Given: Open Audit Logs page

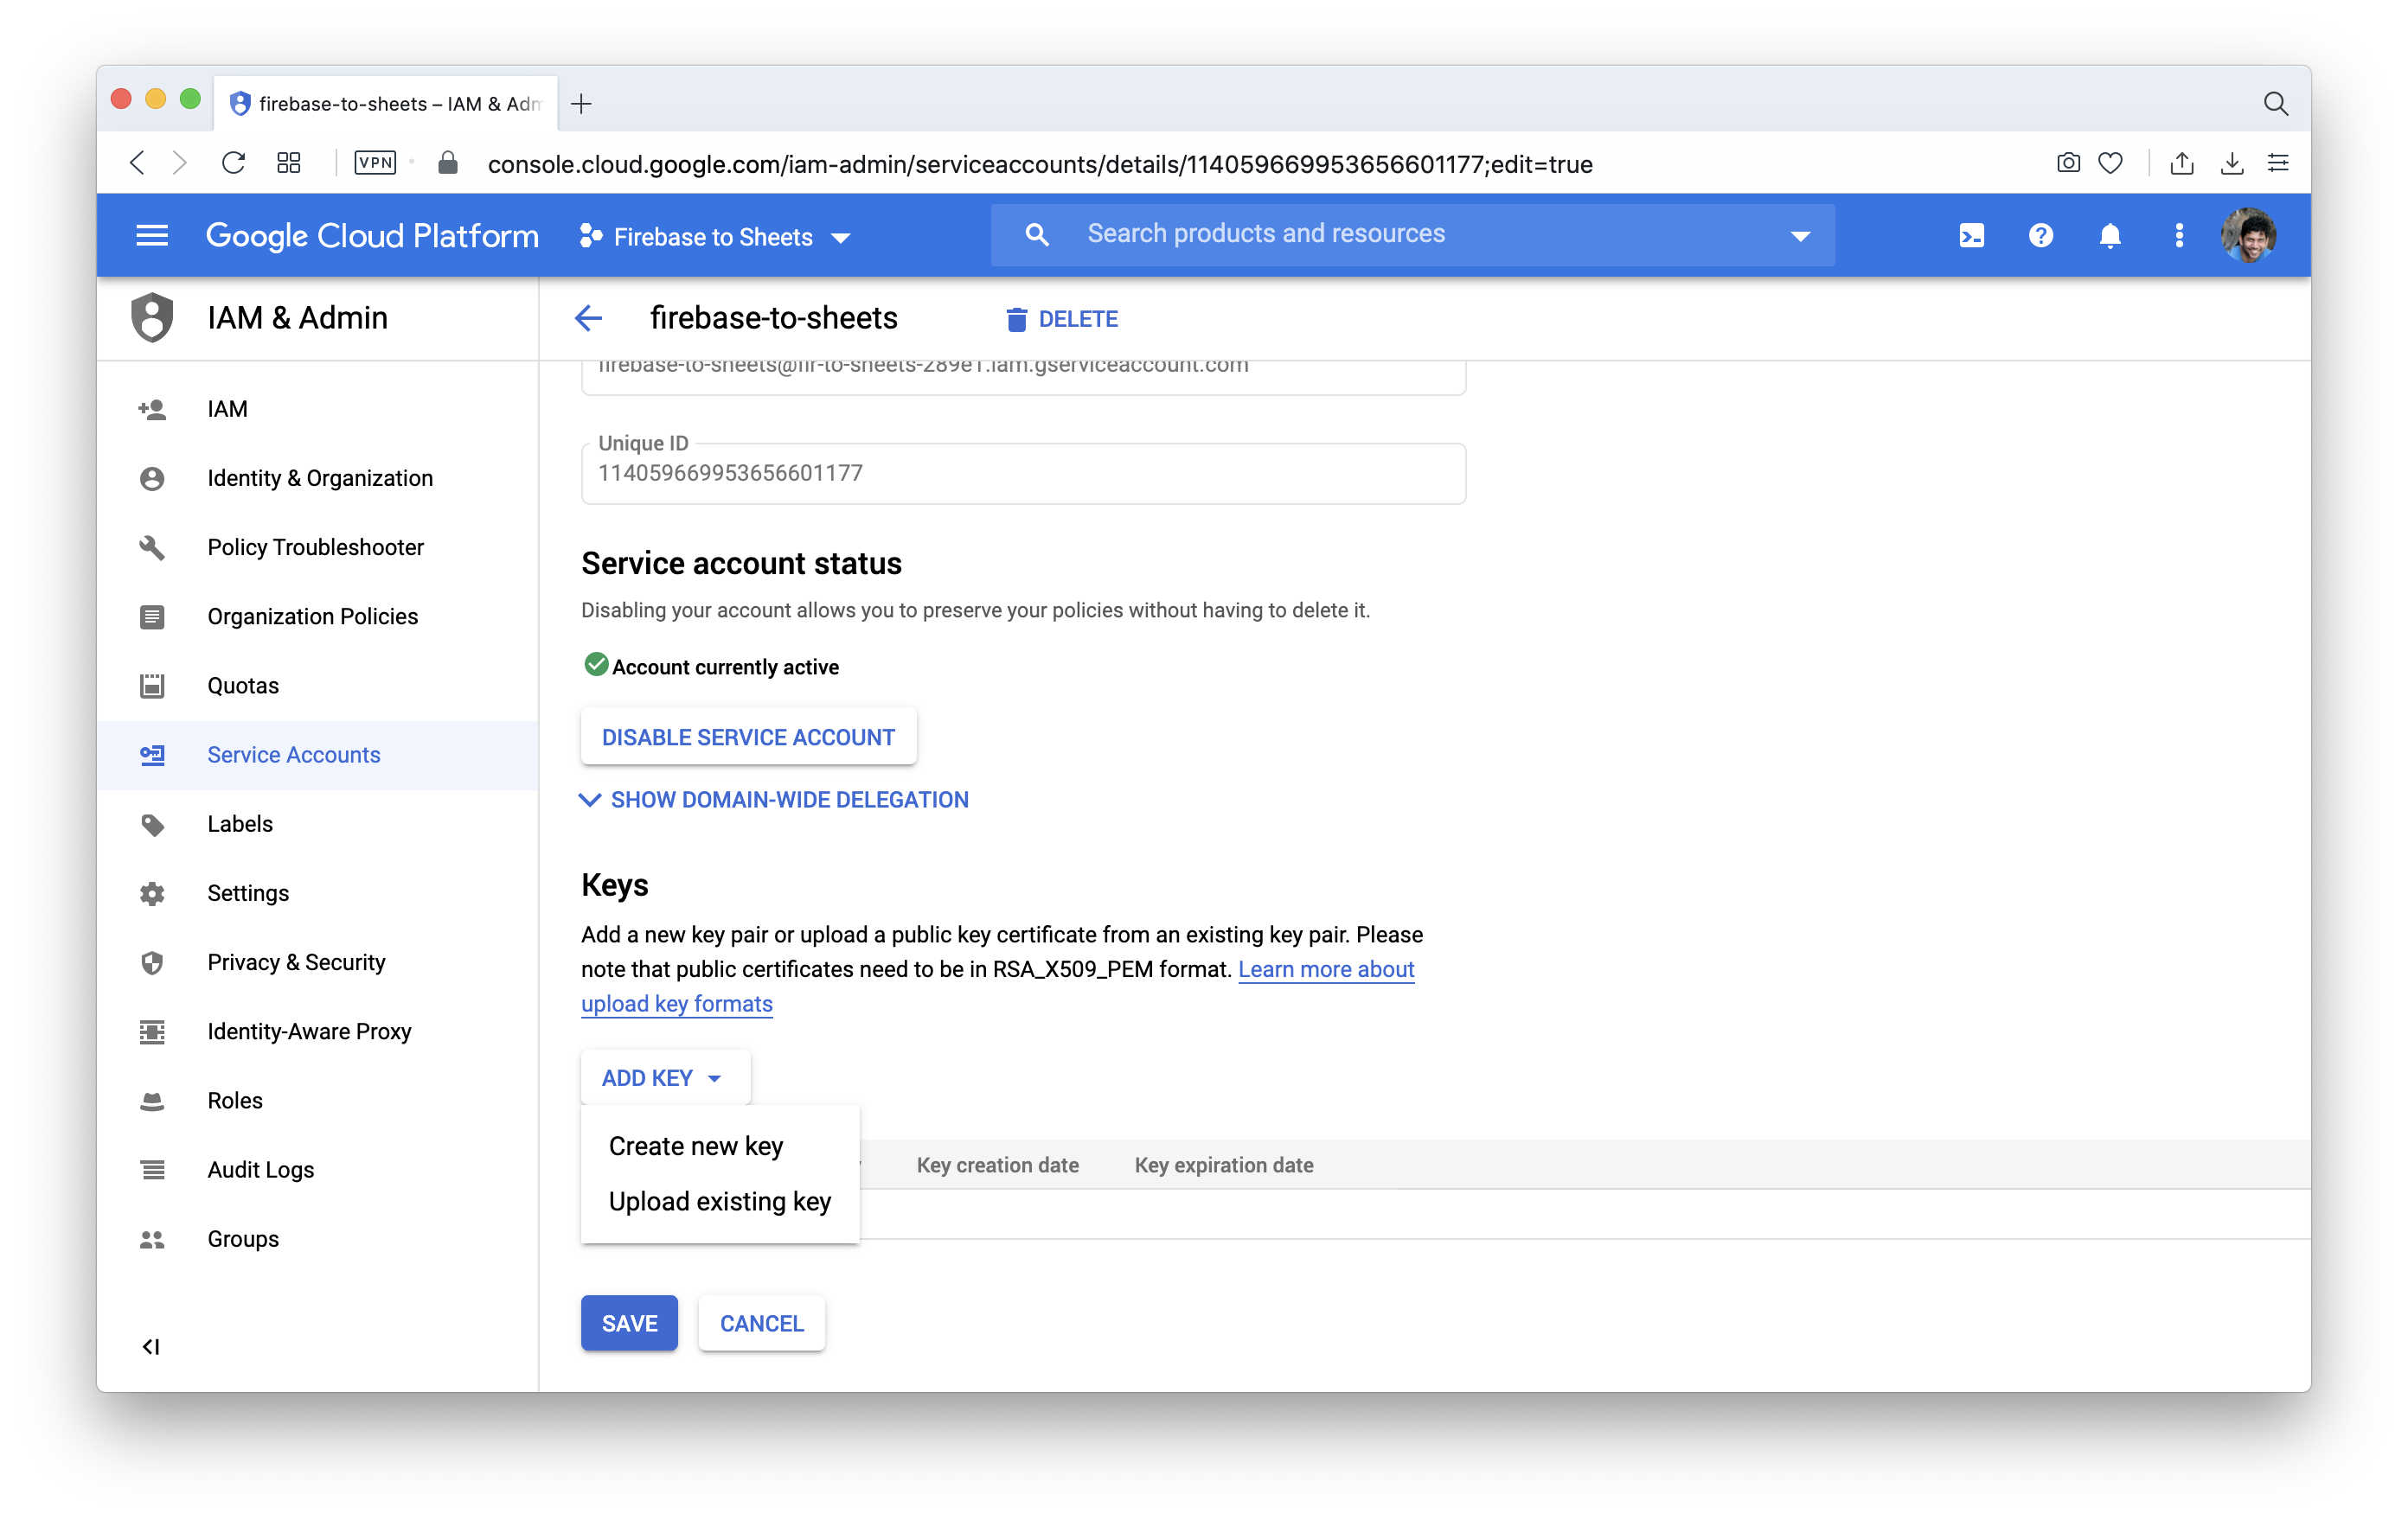Looking at the screenshot, I should tap(260, 1170).
